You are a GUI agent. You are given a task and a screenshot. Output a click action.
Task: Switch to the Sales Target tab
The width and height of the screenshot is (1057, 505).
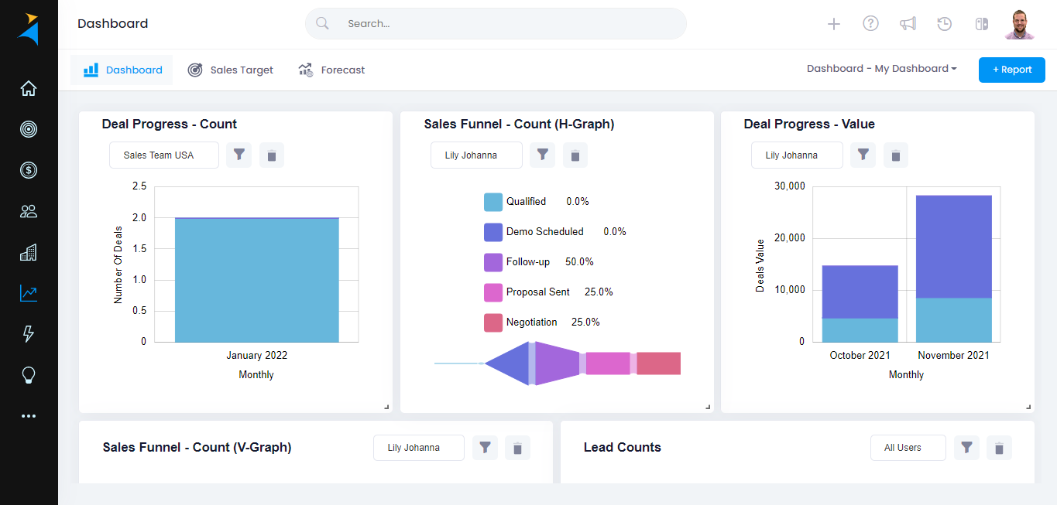[230, 70]
